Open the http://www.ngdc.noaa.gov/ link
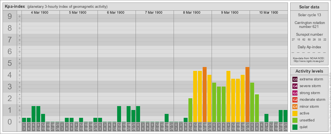331x134 pixels. pyautogui.click(x=309, y=61)
